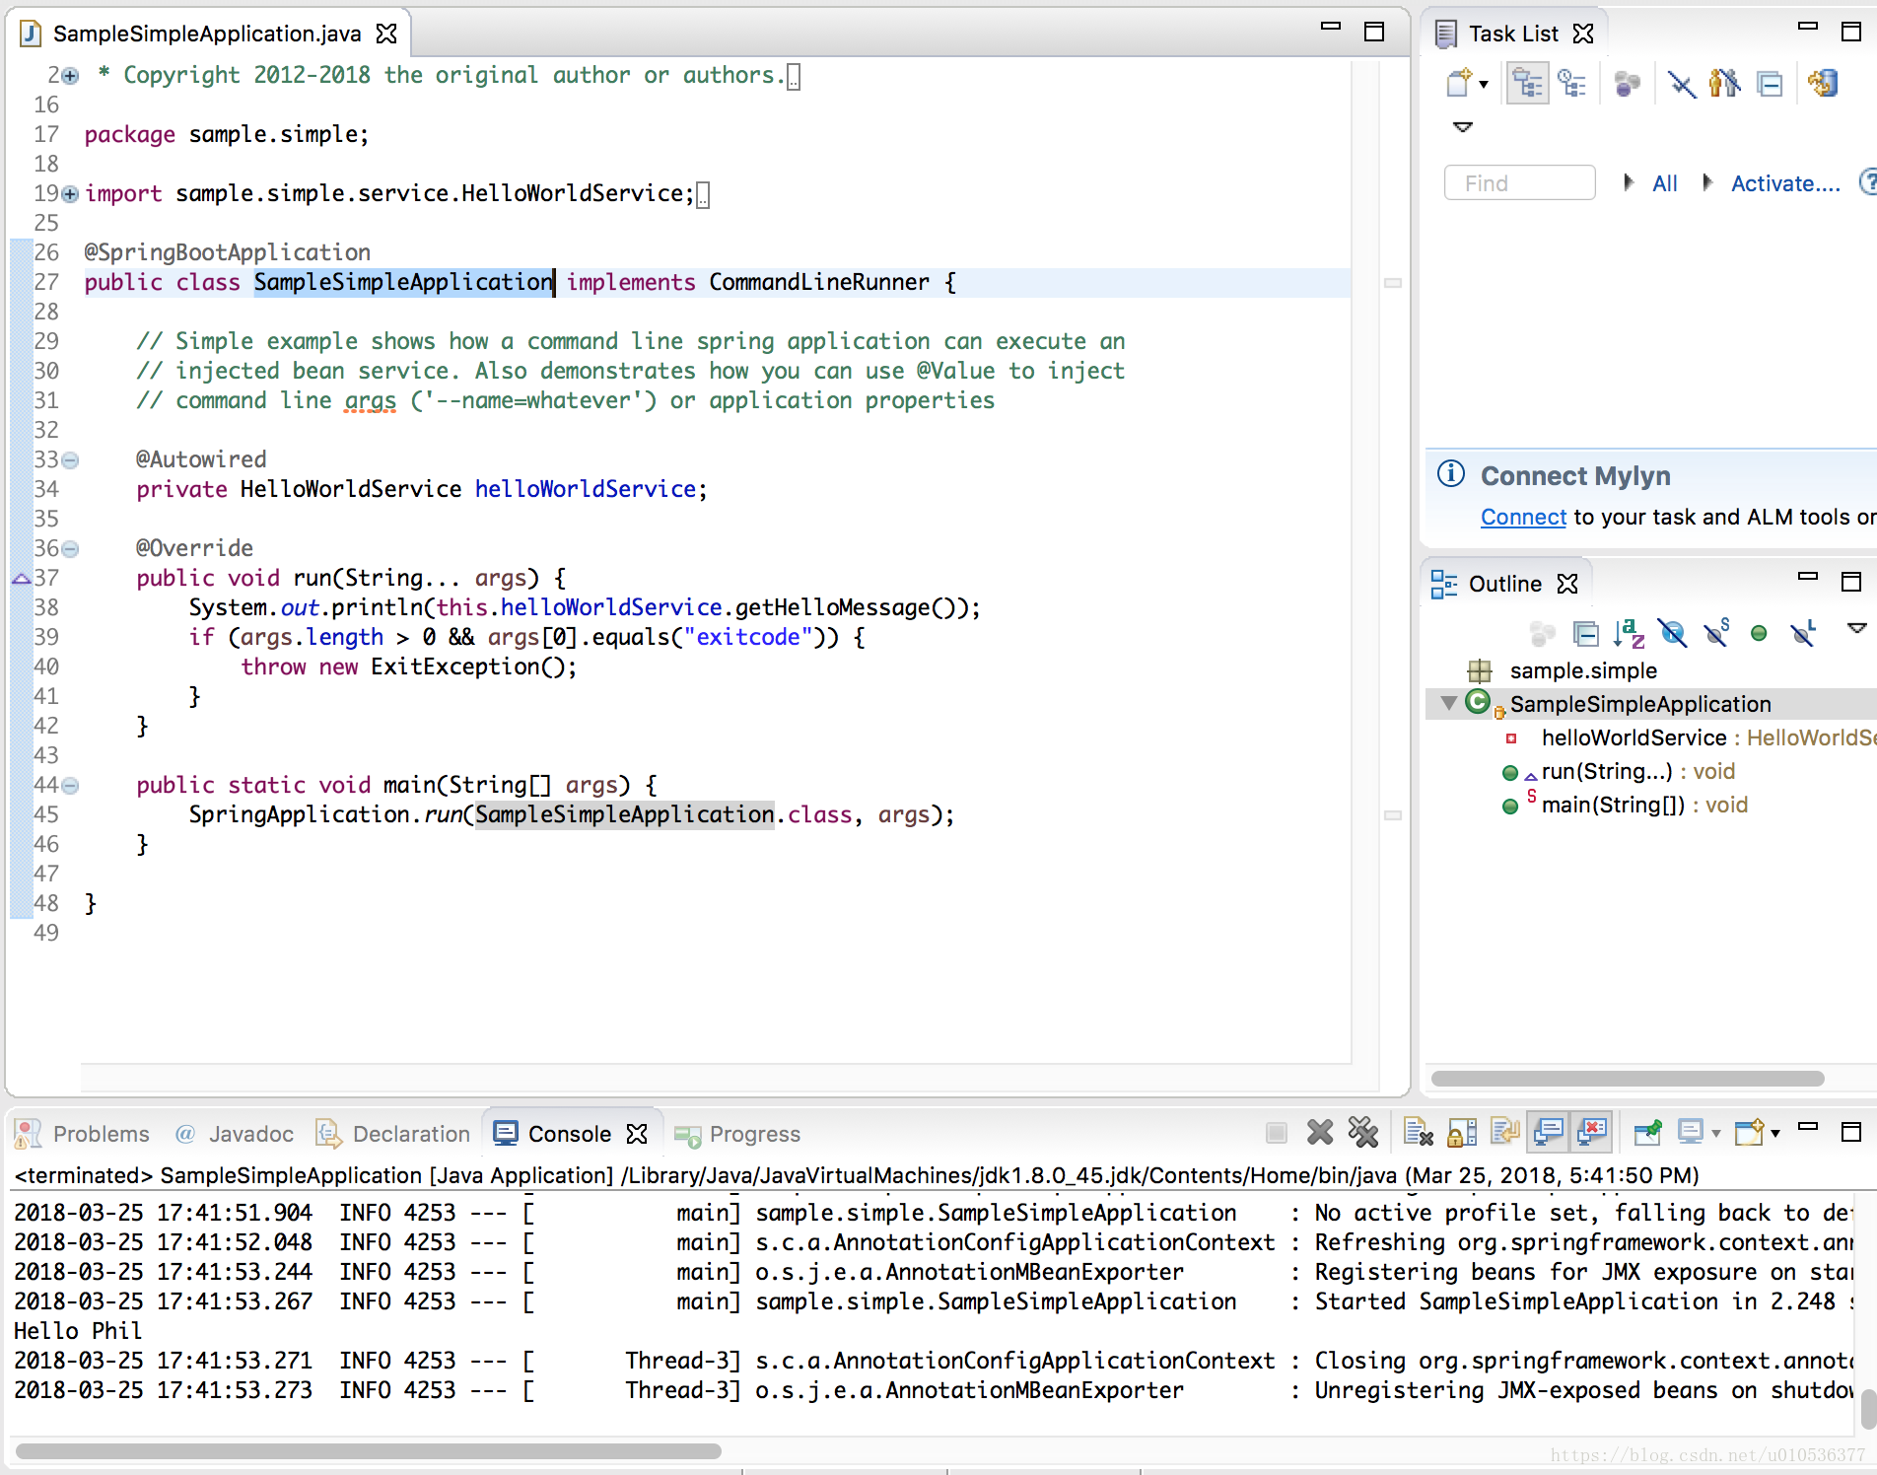Collapse the run method fold at line 36
This screenshot has height=1475, width=1877.
coord(70,549)
